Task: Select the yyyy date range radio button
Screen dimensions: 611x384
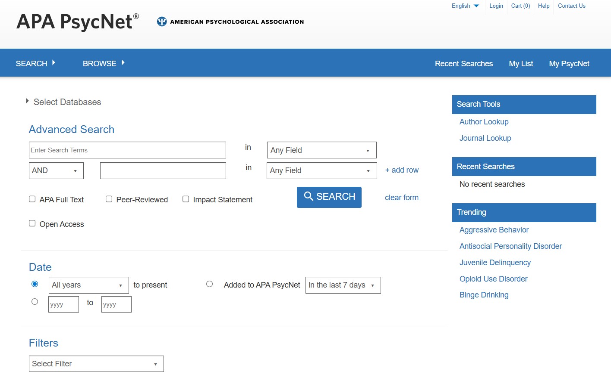Action: click(35, 302)
